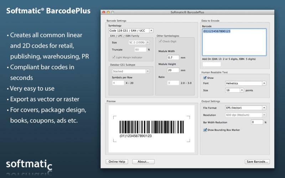Click the 'Barcode Settings' group label

pyautogui.click(x=116, y=21)
